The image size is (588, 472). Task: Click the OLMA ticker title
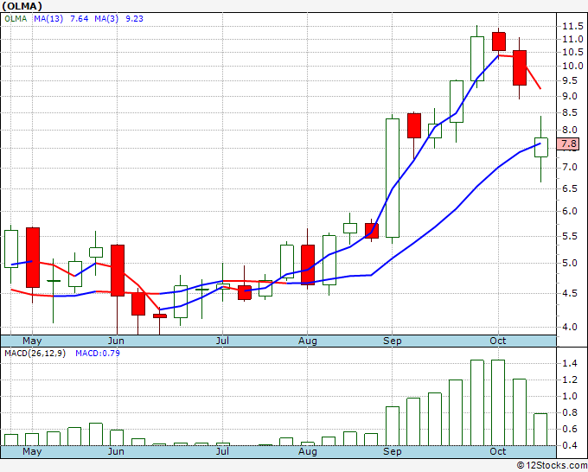click(22, 6)
